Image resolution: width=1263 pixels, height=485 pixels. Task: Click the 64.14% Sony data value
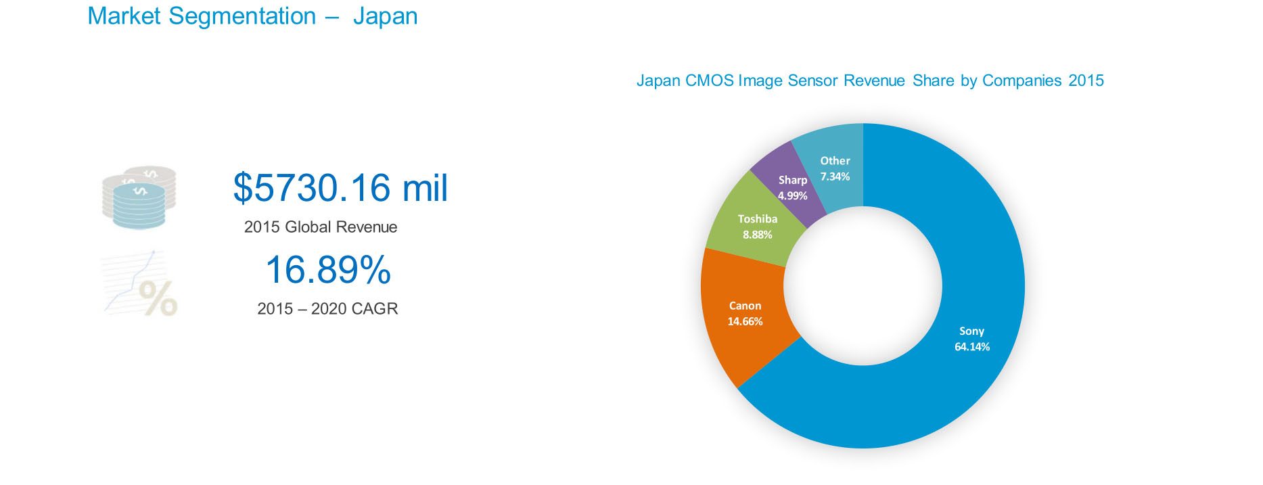[x=971, y=347]
